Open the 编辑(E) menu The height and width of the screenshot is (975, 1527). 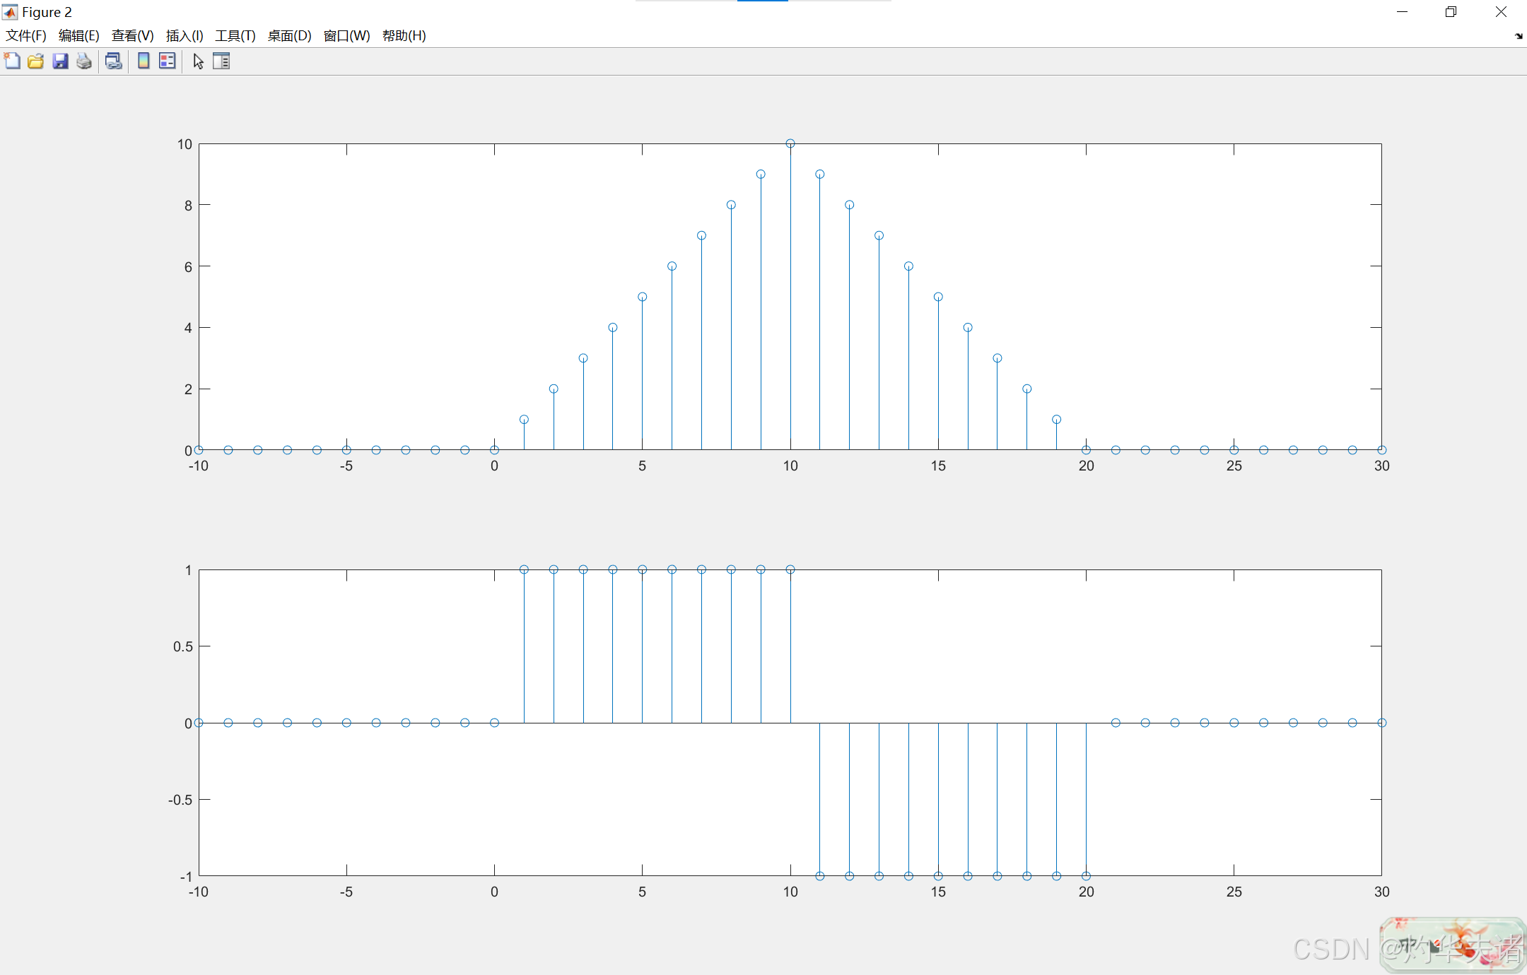point(78,36)
